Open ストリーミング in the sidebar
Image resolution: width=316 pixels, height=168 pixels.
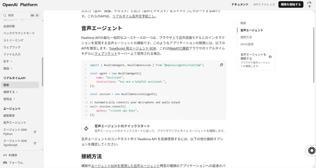click(13, 40)
